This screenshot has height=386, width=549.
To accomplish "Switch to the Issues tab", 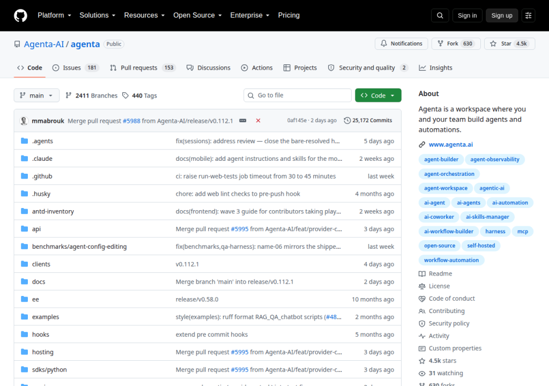I will [x=76, y=68].
